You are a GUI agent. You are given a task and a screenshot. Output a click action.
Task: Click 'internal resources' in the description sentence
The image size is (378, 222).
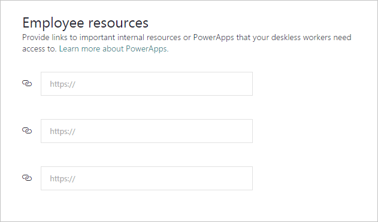(x=149, y=38)
